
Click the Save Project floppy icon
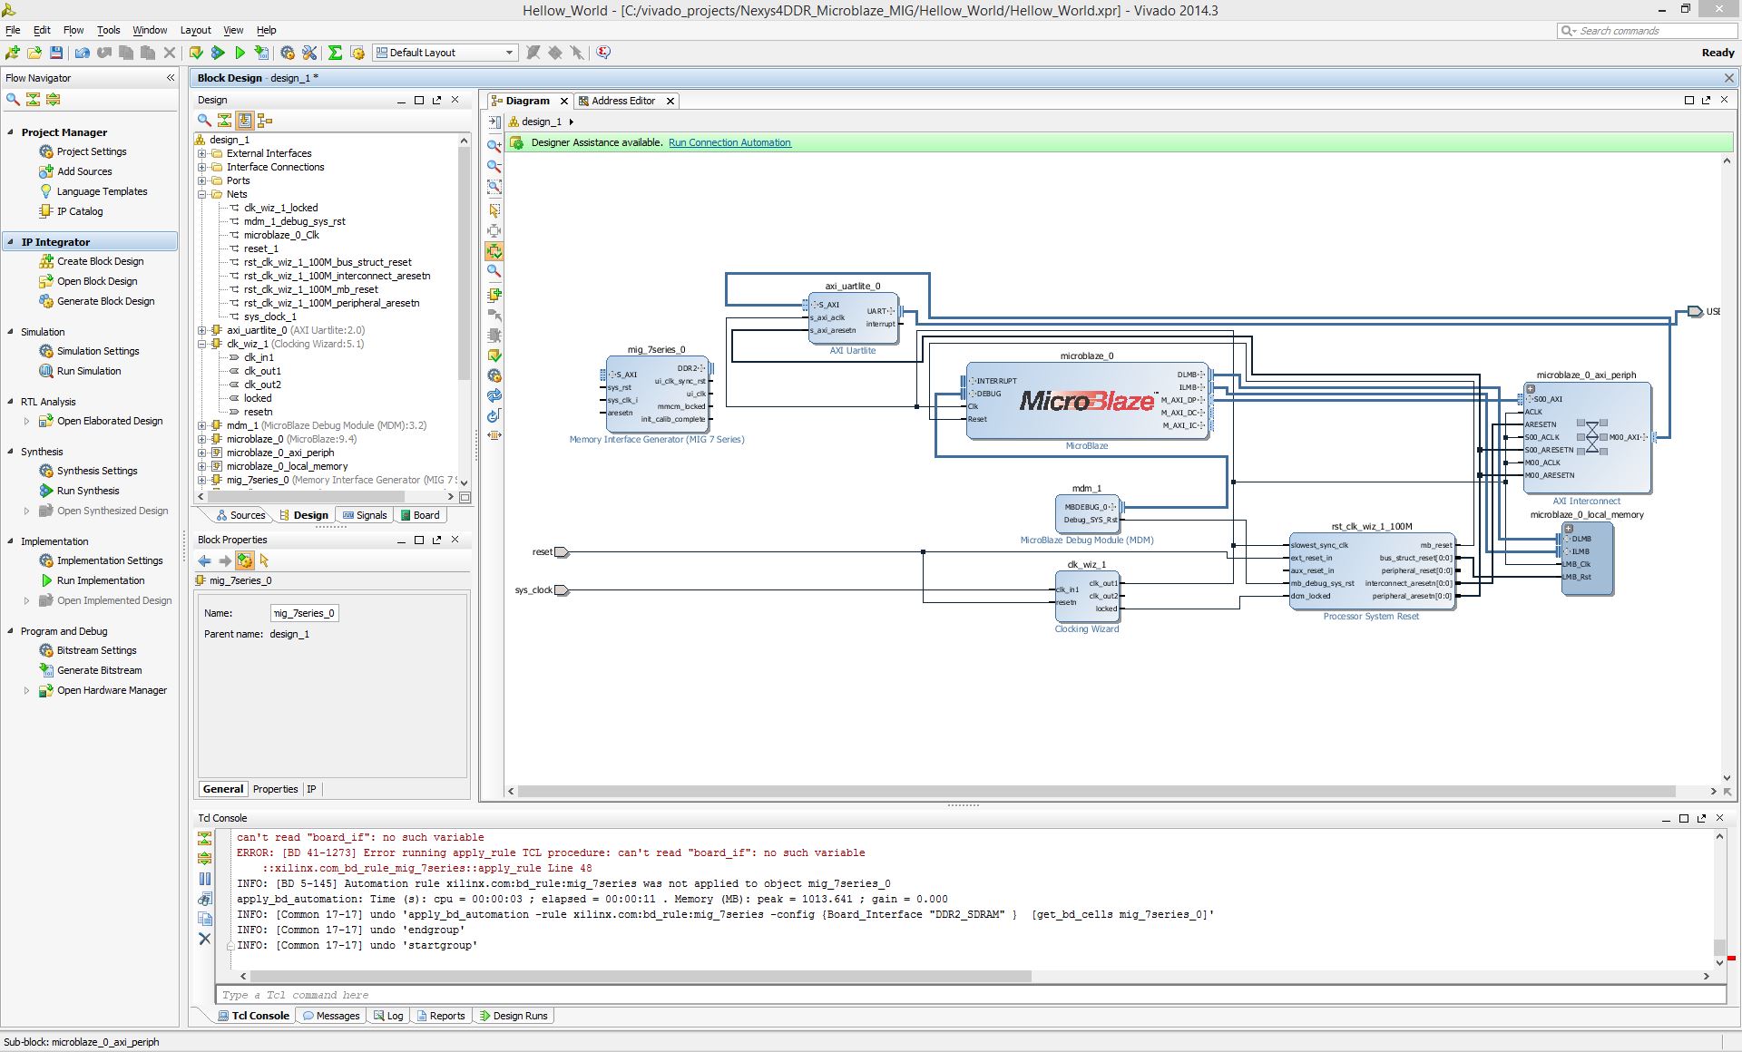(x=56, y=53)
